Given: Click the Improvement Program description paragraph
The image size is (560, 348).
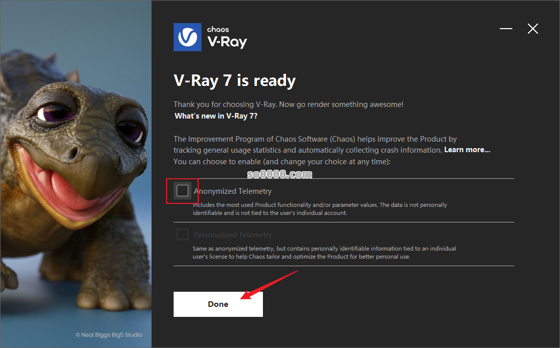Looking at the screenshot, I should coord(332,144).
